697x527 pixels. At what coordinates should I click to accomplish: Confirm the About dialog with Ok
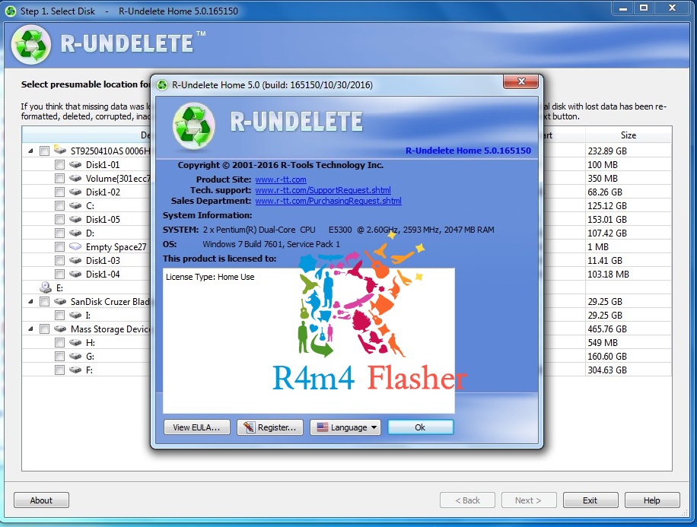tap(421, 427)
